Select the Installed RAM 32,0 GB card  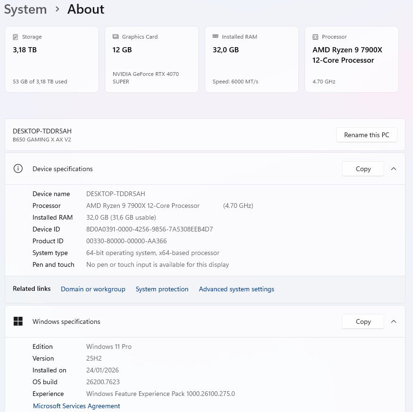[252, 59]
